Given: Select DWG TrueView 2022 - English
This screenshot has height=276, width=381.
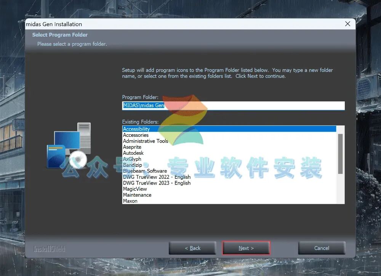Looking at the screenshot, I should tap(229, 177).
